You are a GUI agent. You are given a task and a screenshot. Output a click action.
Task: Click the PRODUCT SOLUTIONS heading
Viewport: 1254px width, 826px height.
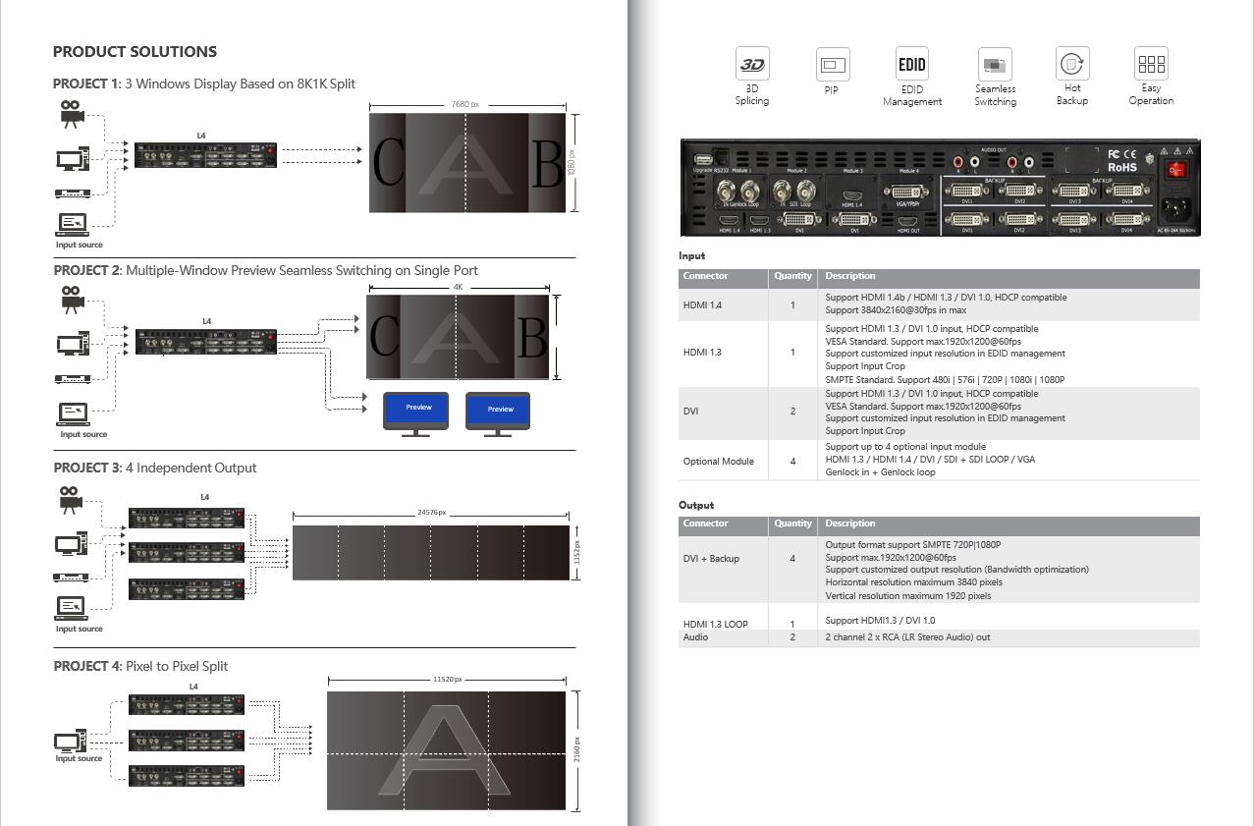click(x=135, y=51)
